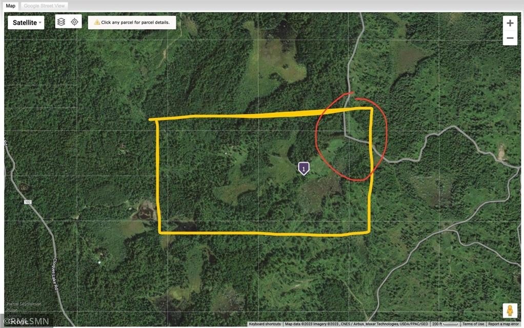Zoom out with the minus button
Viewport: 524px width, 328px height.
pos(510,38)
